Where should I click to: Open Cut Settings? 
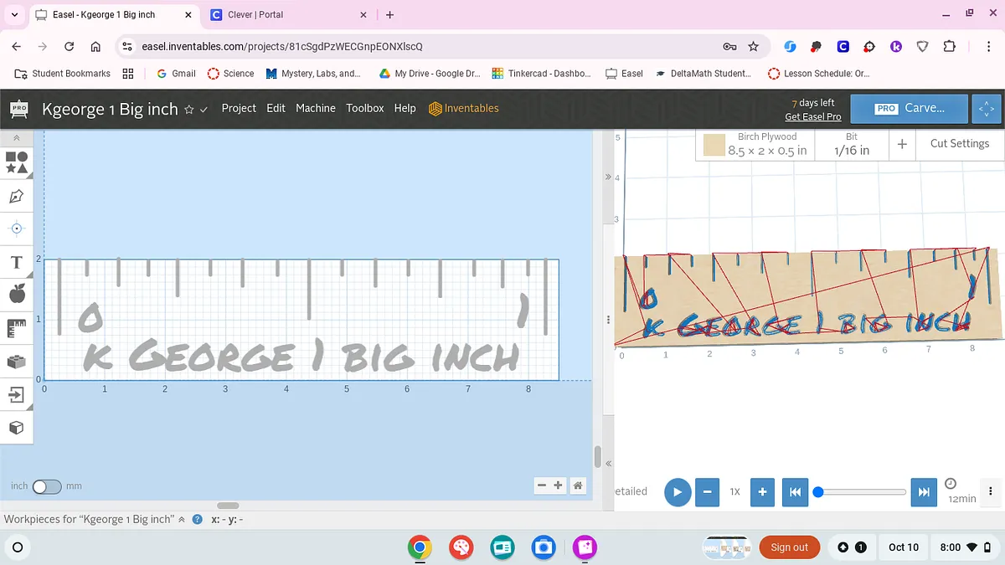(x=959, y=144)
